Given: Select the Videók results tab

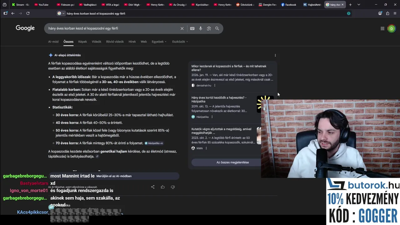Looking at the screenshot, I should click(97, 42).
